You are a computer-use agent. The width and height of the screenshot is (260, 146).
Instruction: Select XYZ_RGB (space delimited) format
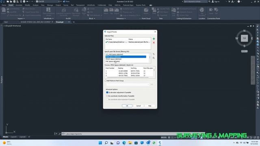(x=114, y=54)
